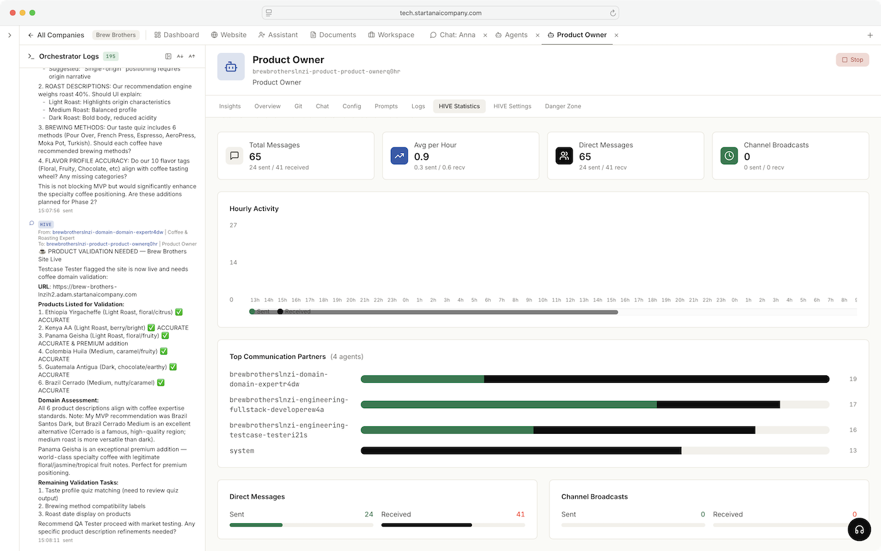Screen dimensions: 881x551
Task: Click the Channel Broadcasts Sent progress bar
Action: coord(633,525)
